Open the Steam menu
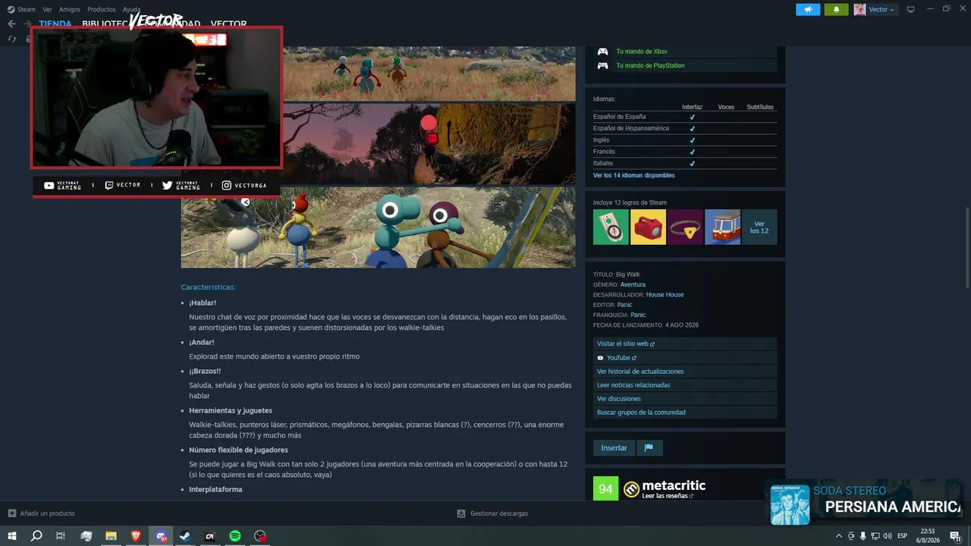971x546 pixels. pos(21,9)
